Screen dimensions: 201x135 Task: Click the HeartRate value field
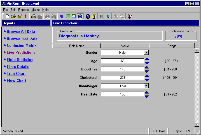point(123,94)
